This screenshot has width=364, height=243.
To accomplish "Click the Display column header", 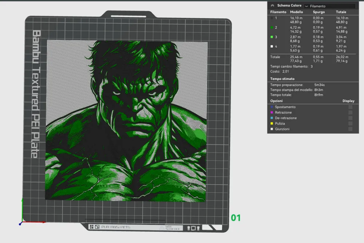I will coord(348,101).
